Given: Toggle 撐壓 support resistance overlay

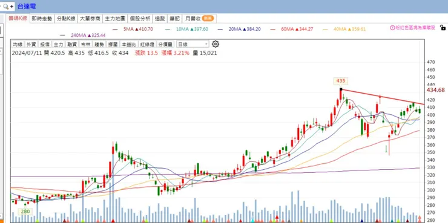Looking at the screenshot, I should pos(113,44).
